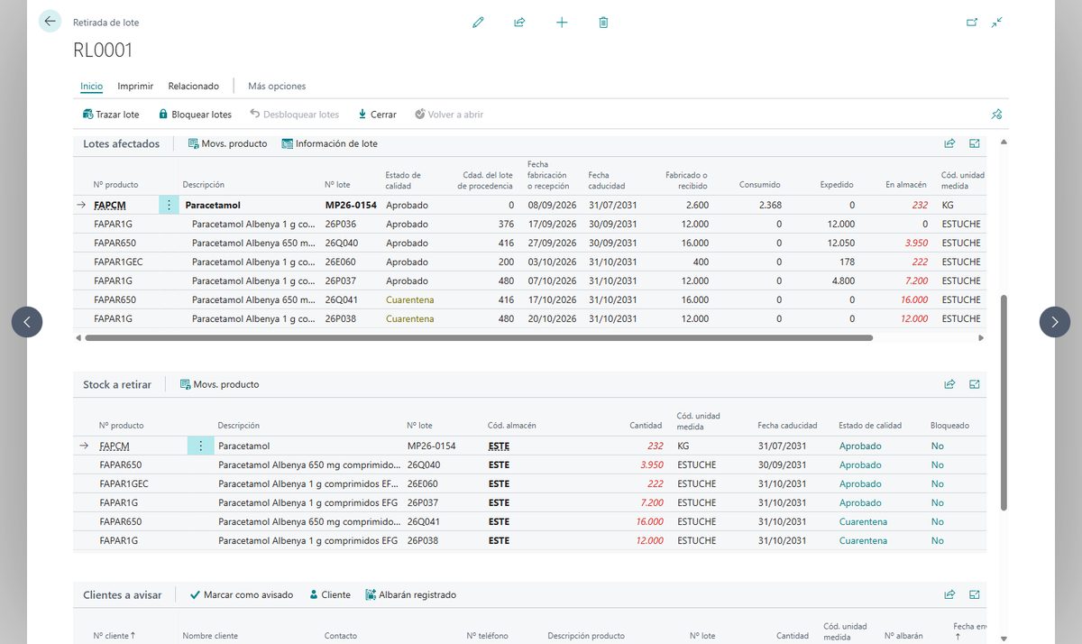Image resolution: width=1082 pixels, height=644 pixels.
Task: Open the Relacionado tab
Action: (194, 87)
